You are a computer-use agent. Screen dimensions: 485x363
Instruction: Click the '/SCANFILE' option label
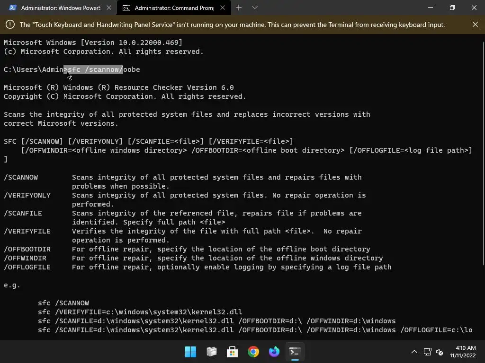click(x=23, y=213)
